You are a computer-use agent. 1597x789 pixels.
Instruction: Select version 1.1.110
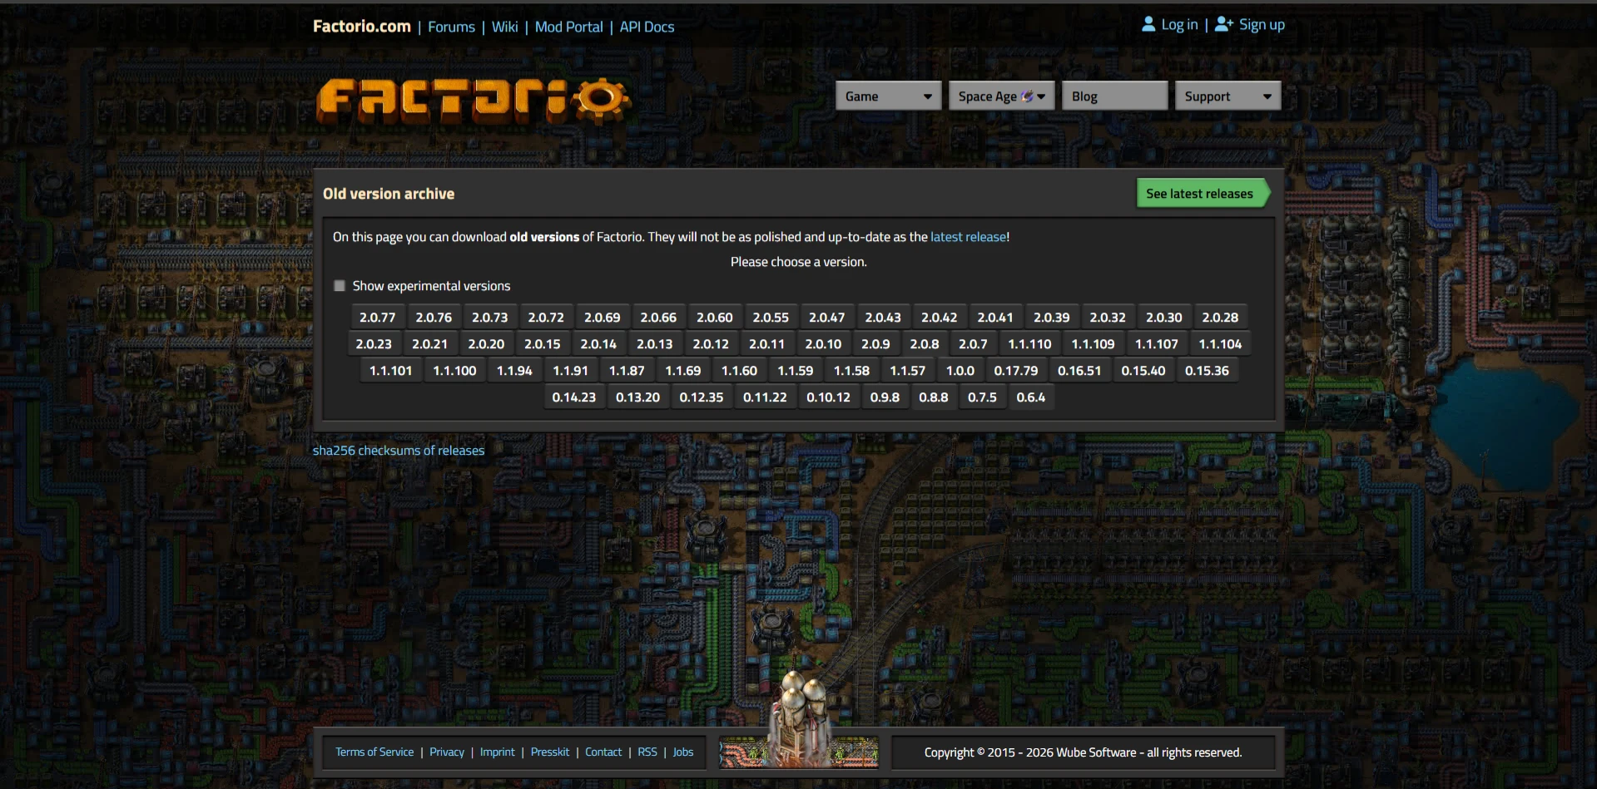tap(1030, 344)
